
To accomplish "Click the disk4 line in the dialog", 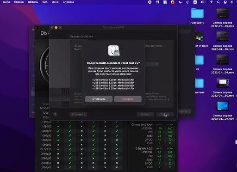I will point(113,80).
